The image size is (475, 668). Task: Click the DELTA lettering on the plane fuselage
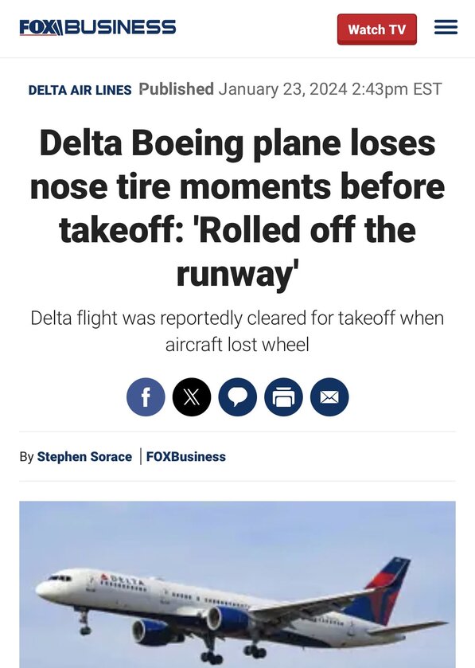tap(122, 580)
